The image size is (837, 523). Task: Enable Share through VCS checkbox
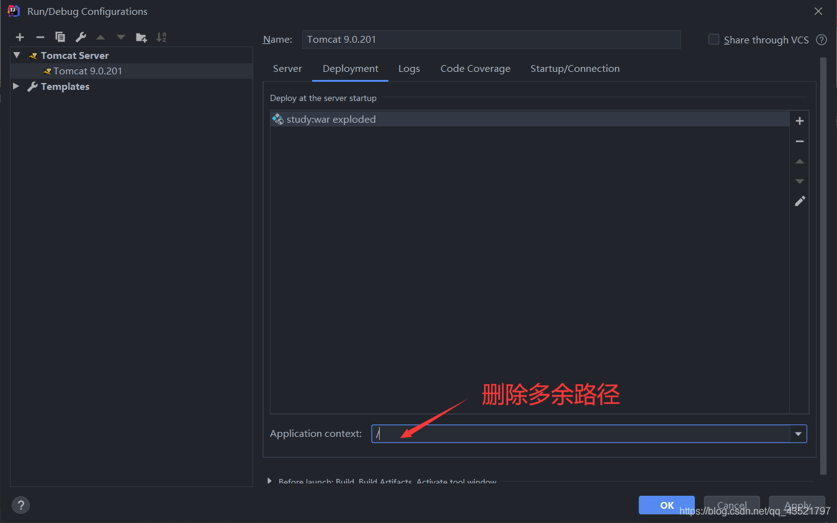(714, 40)
